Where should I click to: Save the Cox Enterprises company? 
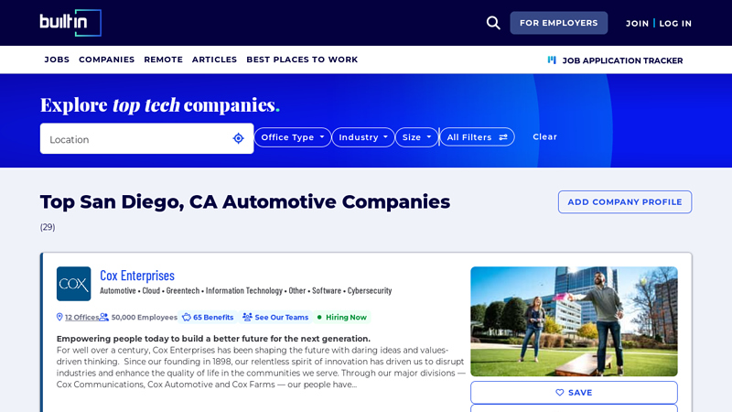(x=574, y=393)
